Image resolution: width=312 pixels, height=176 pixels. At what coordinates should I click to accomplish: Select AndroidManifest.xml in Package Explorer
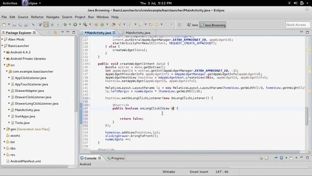[25, 161]
